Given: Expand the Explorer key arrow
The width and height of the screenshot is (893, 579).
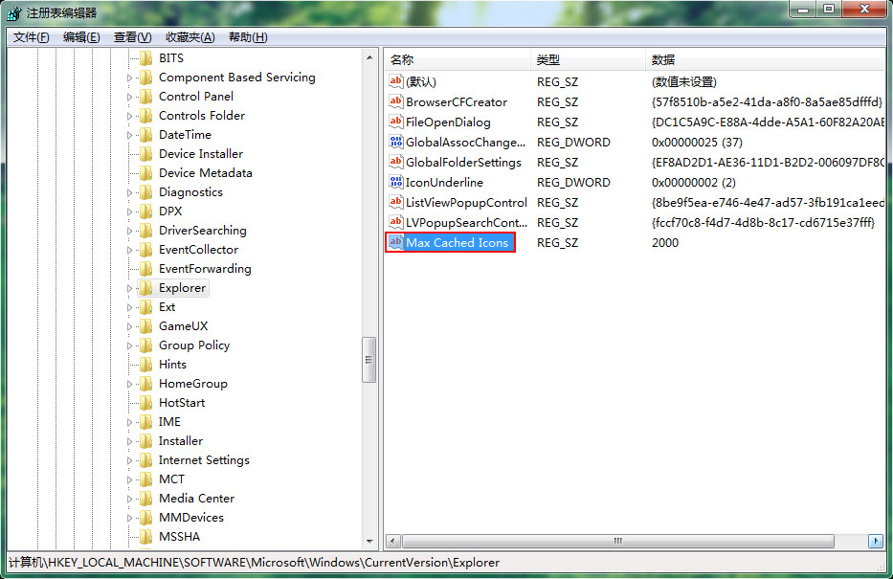Looking at the screenshot, I should point(130,288).
